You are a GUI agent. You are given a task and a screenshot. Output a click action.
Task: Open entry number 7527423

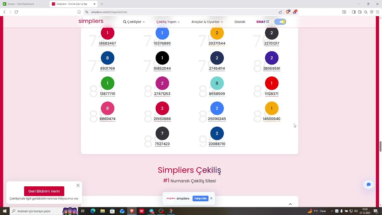162,144
